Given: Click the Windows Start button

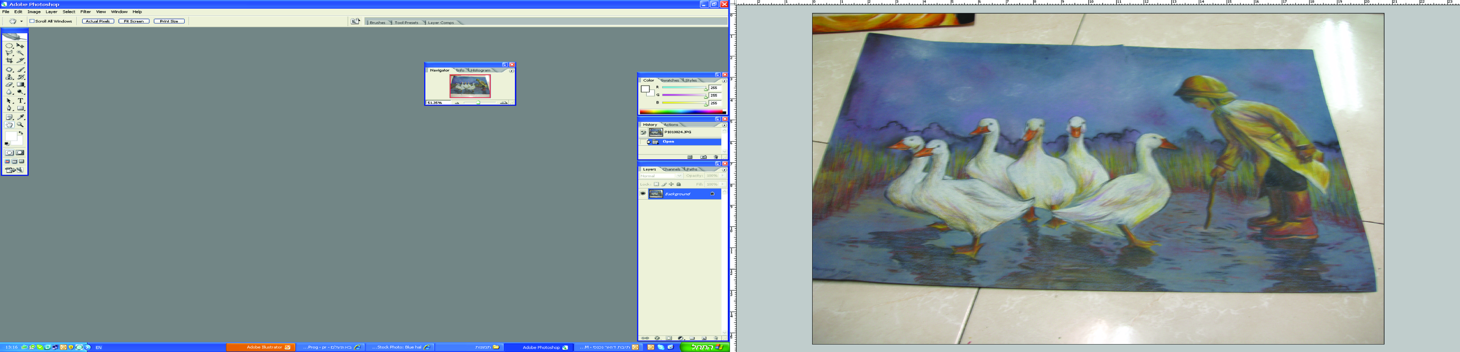Looking at the screenshot, I should (x=705, y=347).
